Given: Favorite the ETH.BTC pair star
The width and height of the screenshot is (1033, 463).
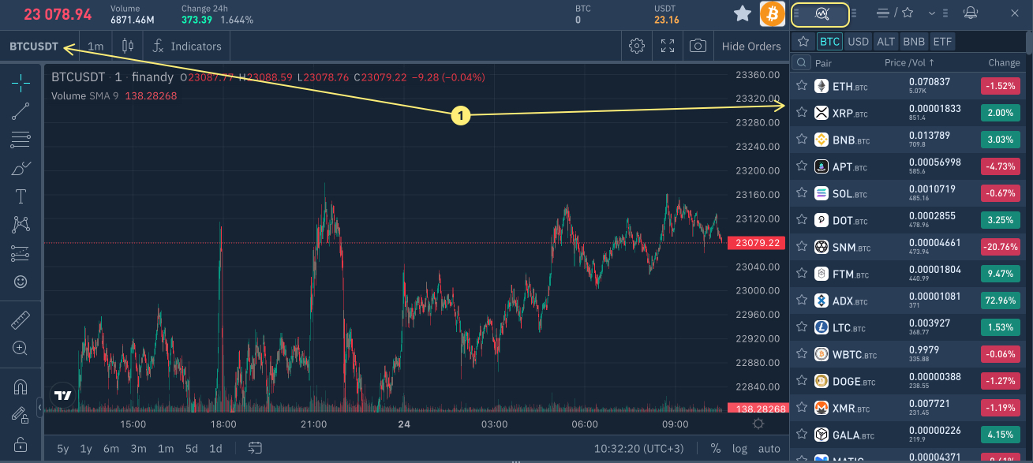Looking at the screenshot, I should [x=802, y=86].
